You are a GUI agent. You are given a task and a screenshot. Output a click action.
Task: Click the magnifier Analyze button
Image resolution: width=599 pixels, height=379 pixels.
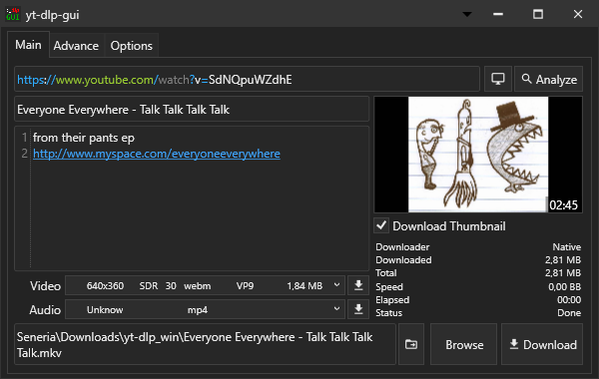coord(548,79)
